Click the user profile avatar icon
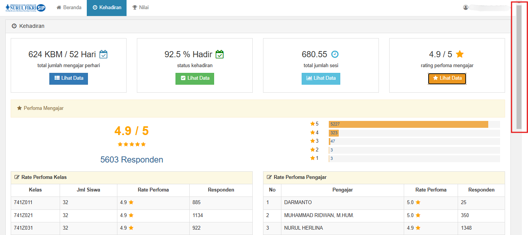The width and height of the screenshot is (528, 235). click(466, 8)
